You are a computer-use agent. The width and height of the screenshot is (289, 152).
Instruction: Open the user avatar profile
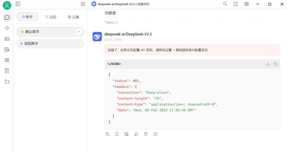(7, 5)
